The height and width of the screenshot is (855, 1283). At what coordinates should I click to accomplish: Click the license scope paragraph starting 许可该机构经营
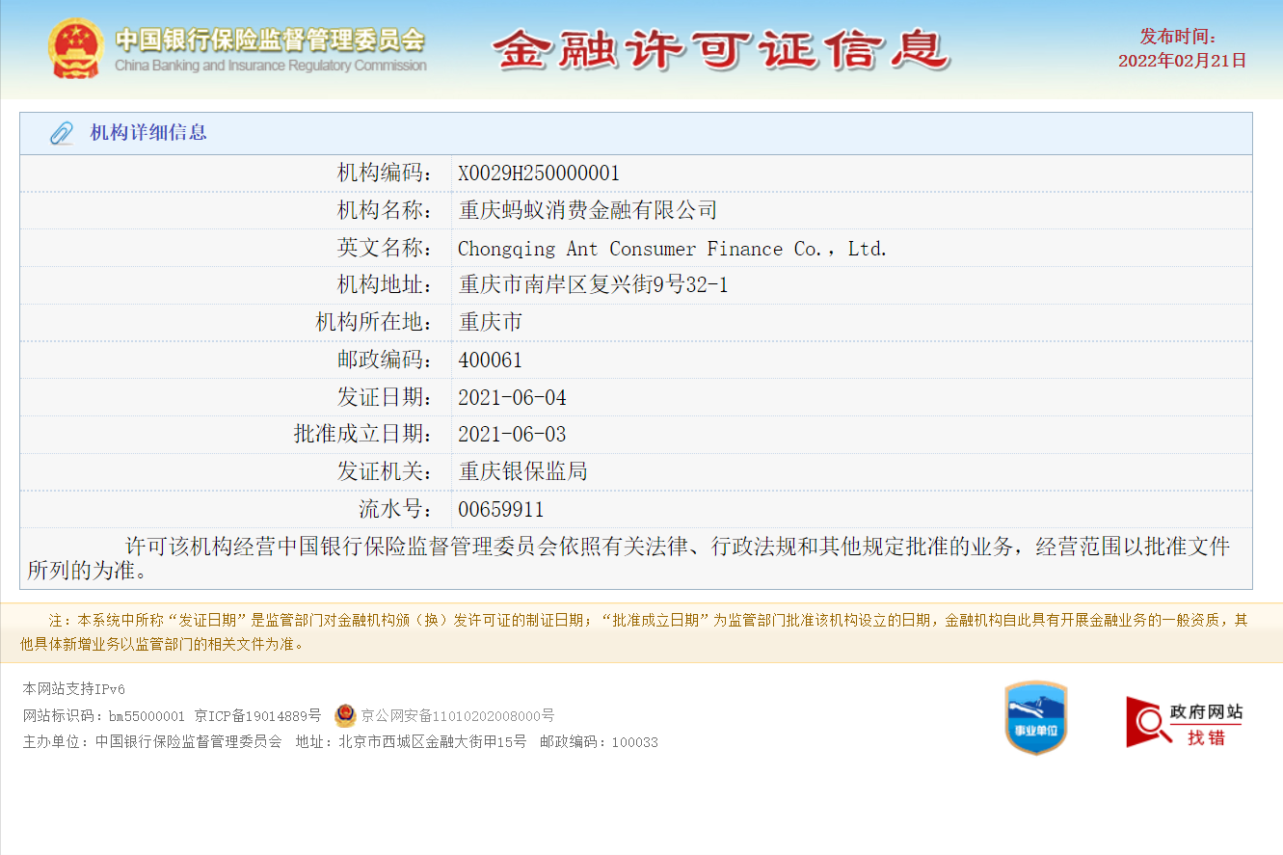coord(628,558)
